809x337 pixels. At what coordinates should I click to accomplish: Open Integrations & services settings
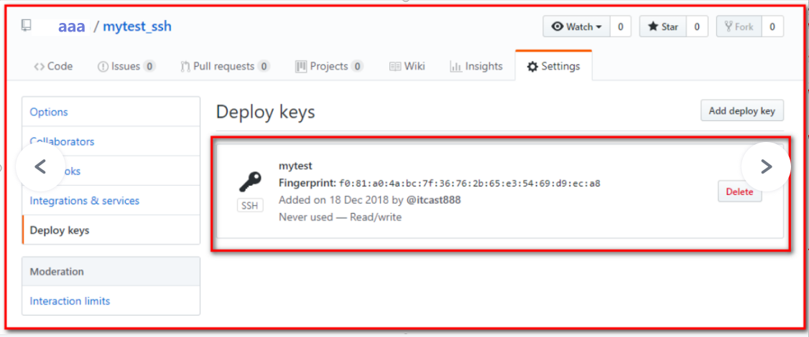pyautogui.click(x=85, y=201)
